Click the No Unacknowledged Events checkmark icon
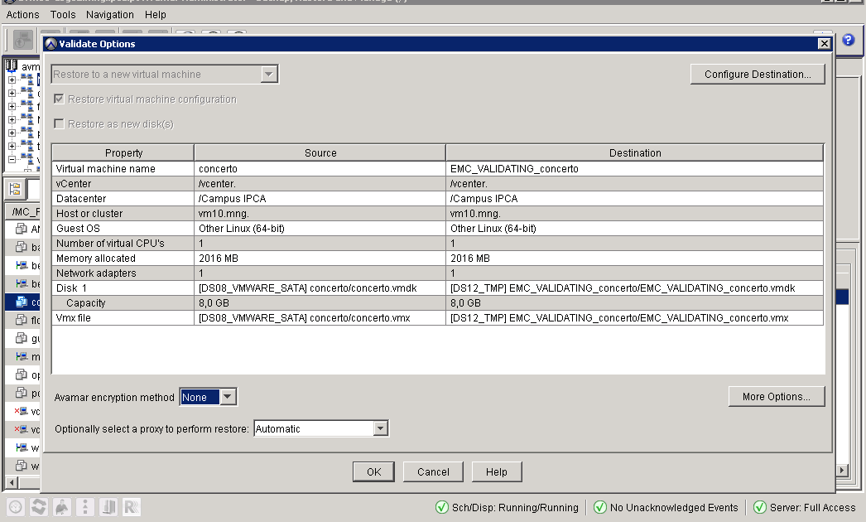The height and width of the screenshot is (522, 866). [599, 507]
